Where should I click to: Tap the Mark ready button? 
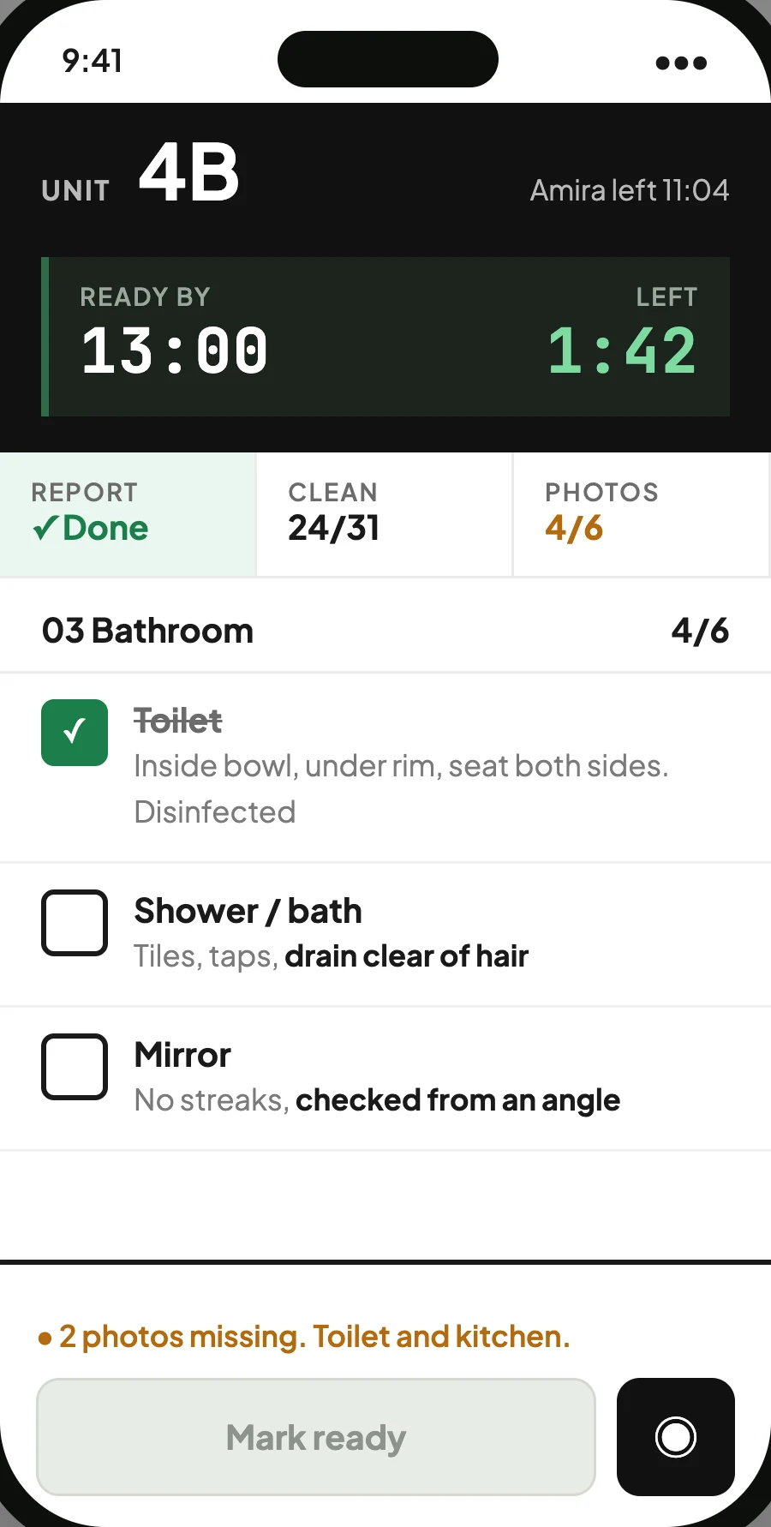(x=316, y=1437)
